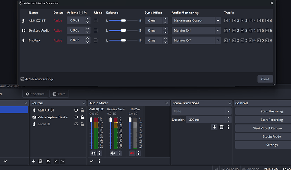The height and width of the screenshot is (170, 291).
Task: Click Start Virtual Camera
Action: 267,128
